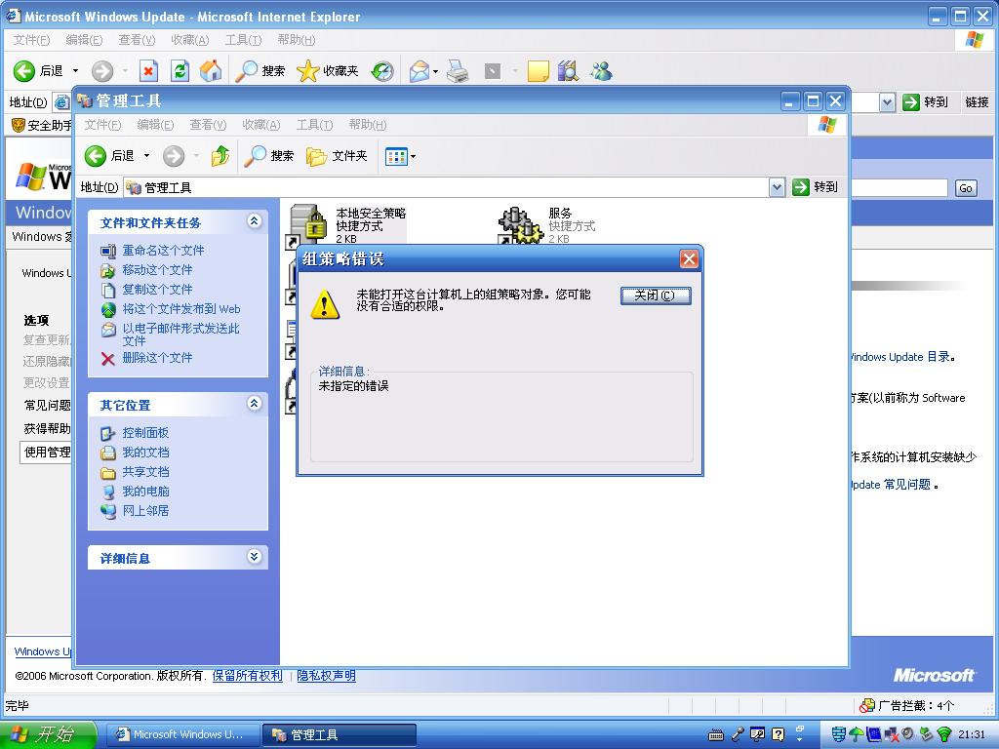
Task: Select 服务 shortcut icon
Action: pos(519,225)
